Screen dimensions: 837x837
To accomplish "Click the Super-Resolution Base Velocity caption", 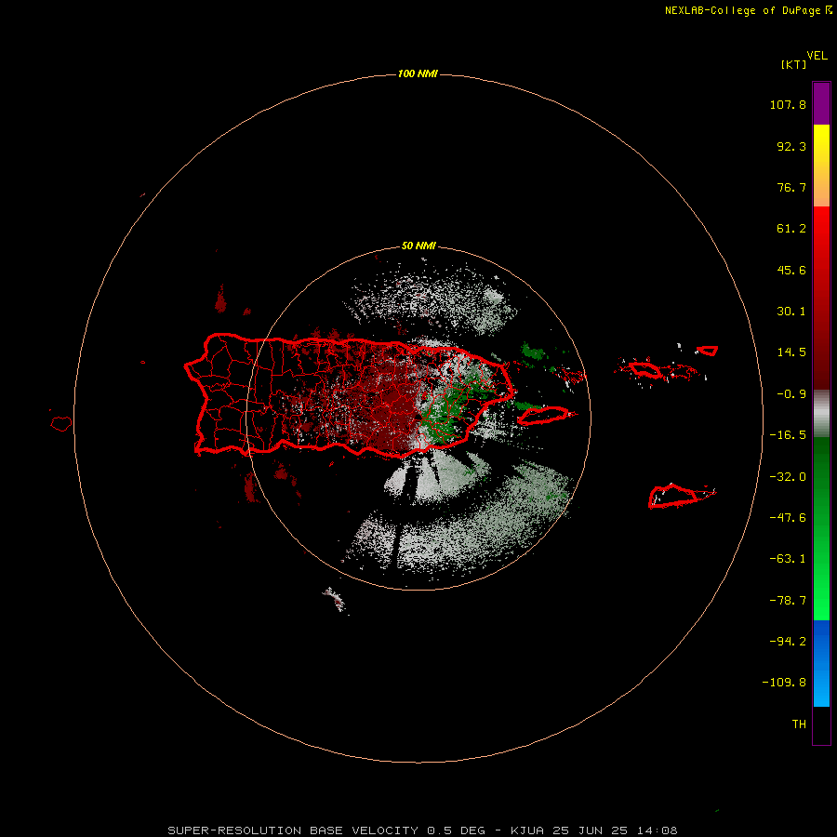I will [x=423, y=830].
